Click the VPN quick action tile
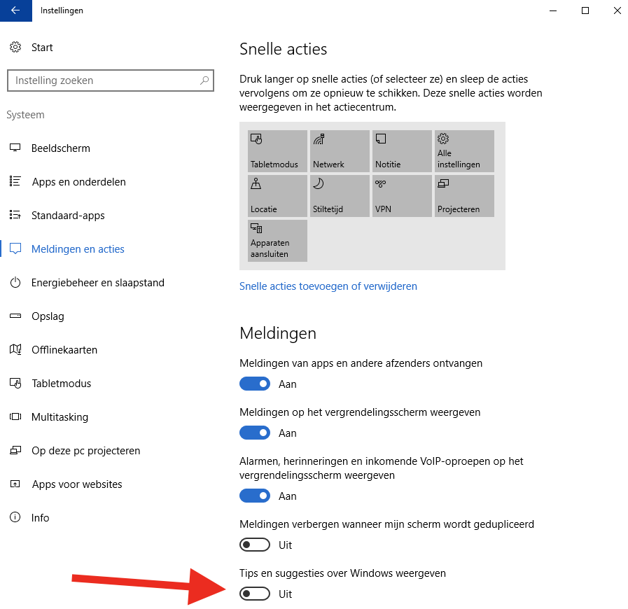 tap(402, 196)
